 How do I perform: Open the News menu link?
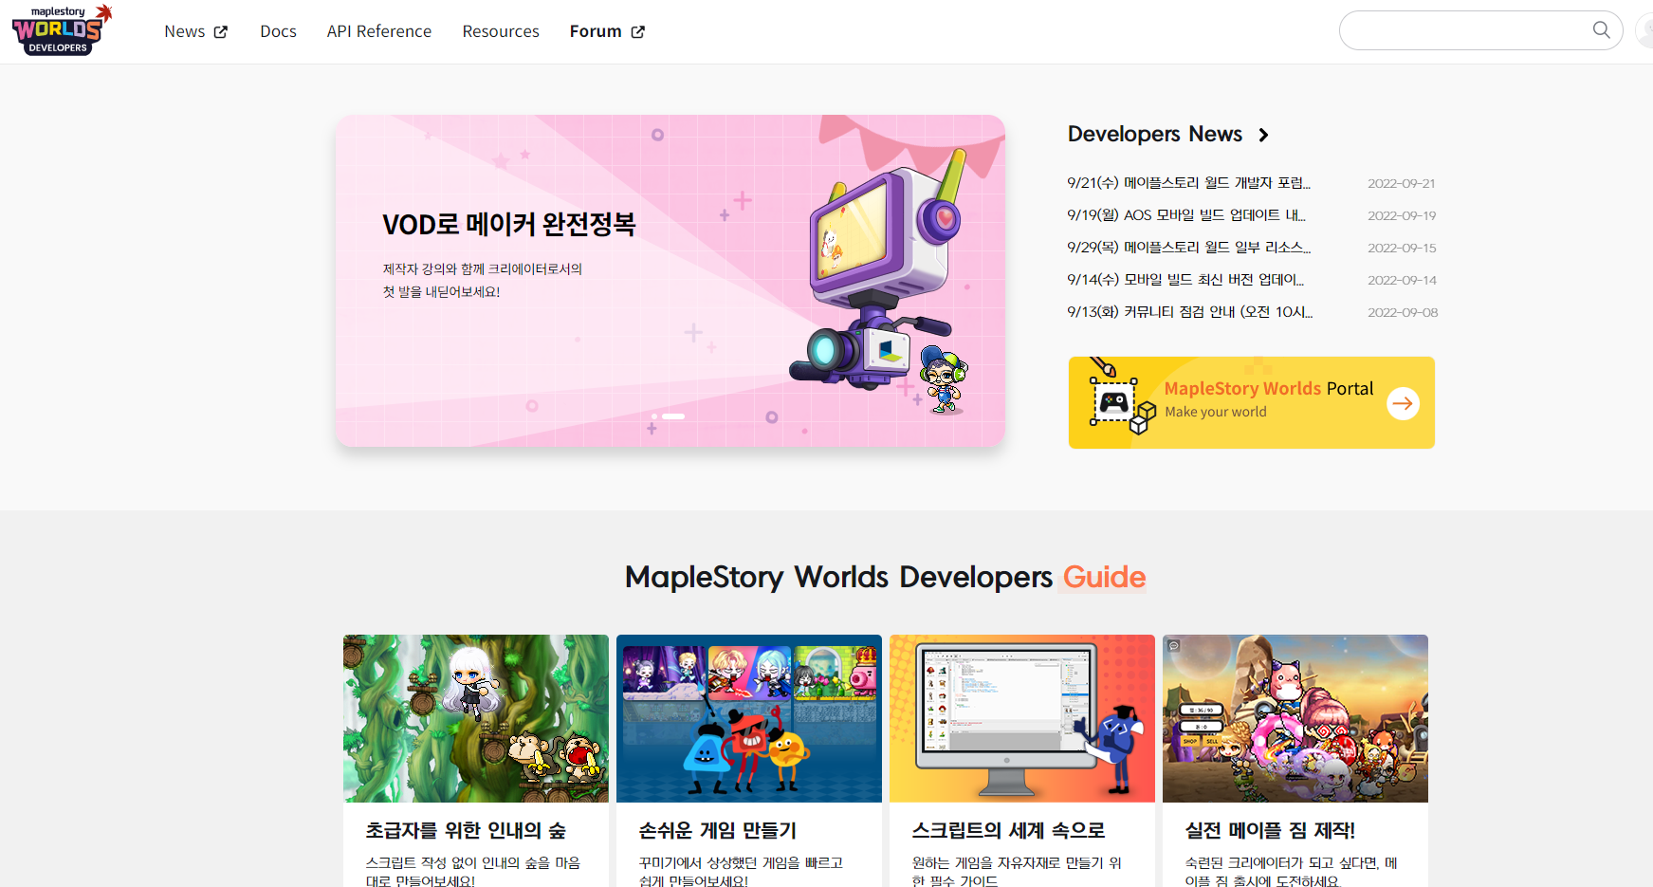click(195, 31)
